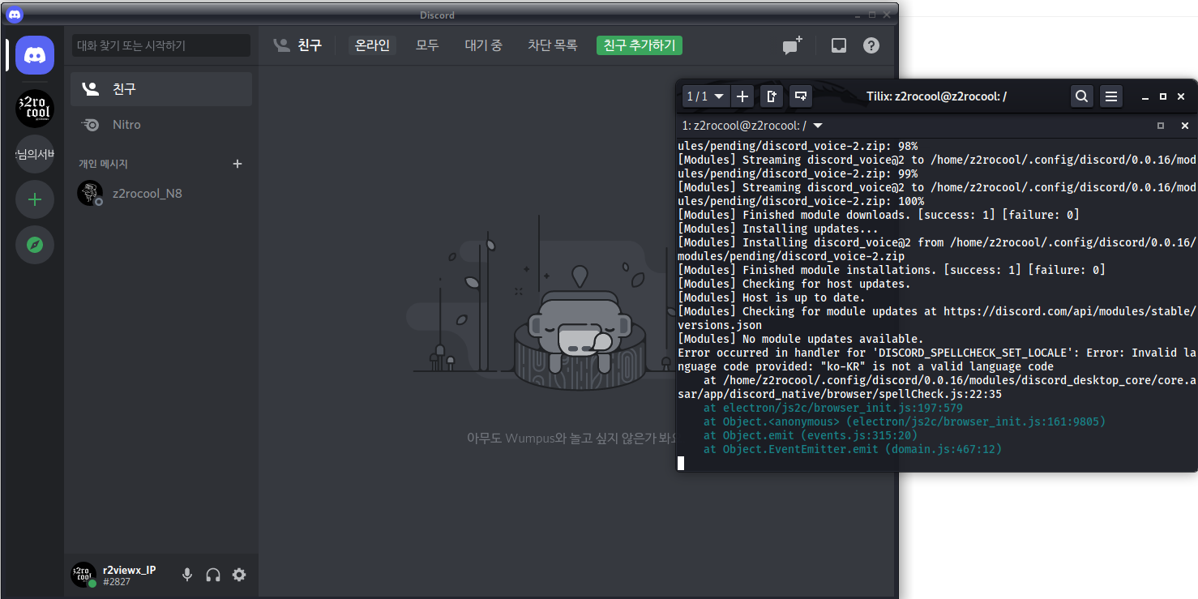Viewport: 1198px width, 599px height.
Task: Open the second server under z2rocool
Action: [35, 154]
